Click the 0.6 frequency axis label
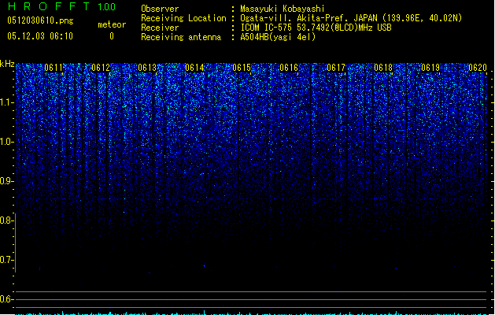Screen dimensions: 495x315 click(7, 299)
